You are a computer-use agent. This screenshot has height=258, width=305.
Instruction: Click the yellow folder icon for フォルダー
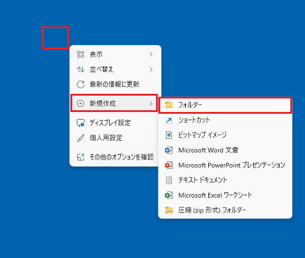point(169,105)
